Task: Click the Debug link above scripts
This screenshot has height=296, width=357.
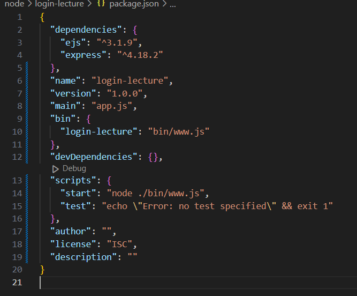Action: [74, 168]
